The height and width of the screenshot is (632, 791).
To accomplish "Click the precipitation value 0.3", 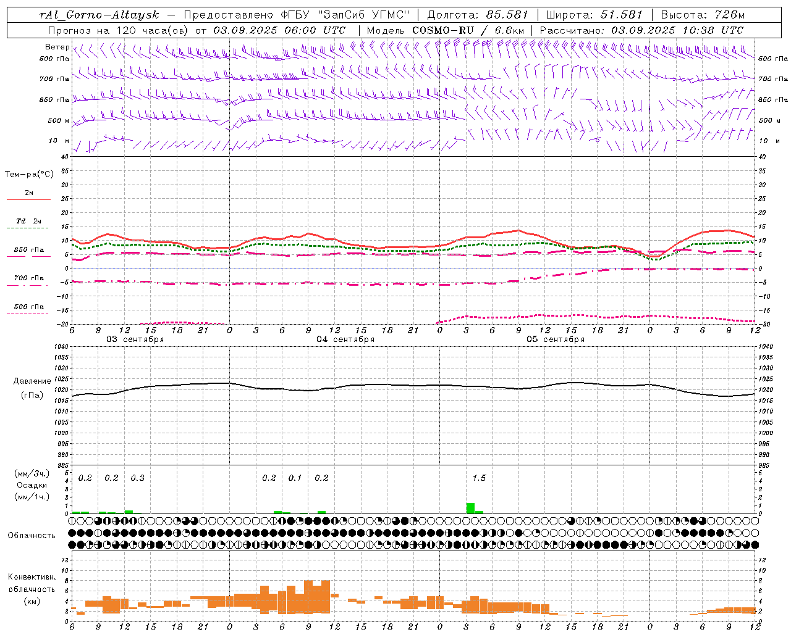I will click(137, 478).
